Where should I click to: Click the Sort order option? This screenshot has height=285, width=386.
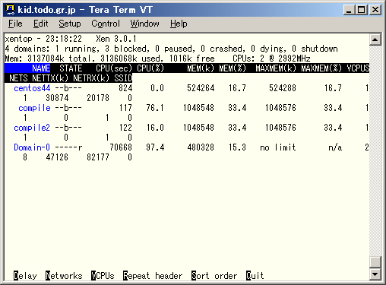(214, 276)
